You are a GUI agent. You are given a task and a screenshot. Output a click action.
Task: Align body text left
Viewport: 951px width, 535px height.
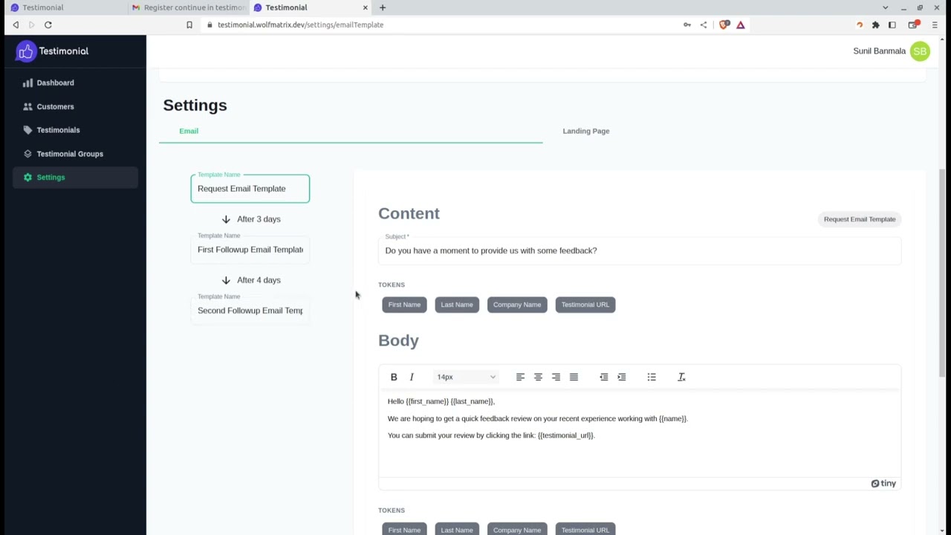[520, 377]
